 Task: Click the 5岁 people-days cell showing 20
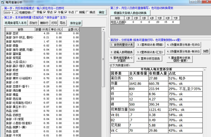(x=160, y=22)
